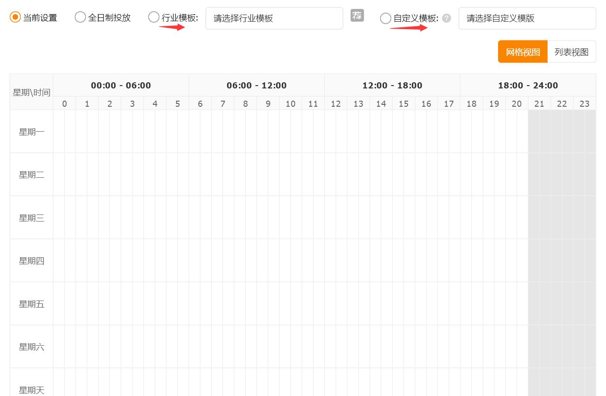Select the 网格视图 tab

click(523, 51)
